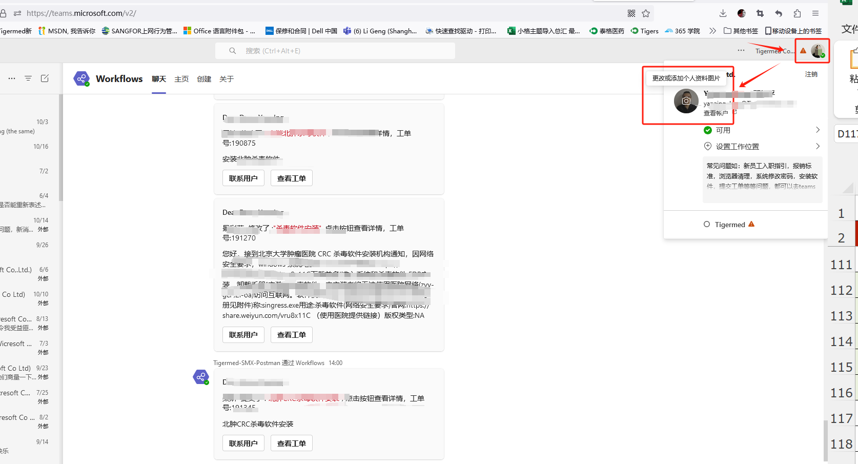
Task: Click the camera icon on profile picture
Action: pyautogui.click(x=686, y=101)
